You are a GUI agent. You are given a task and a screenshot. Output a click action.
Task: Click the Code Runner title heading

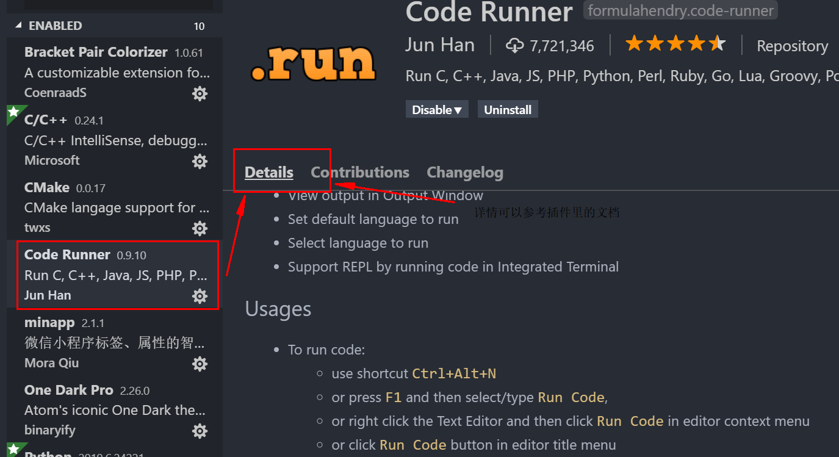(489, 11)
